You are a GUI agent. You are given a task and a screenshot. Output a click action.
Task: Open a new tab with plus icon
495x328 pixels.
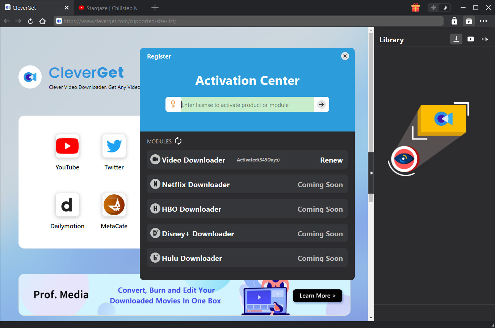click(x=155, y=8)
